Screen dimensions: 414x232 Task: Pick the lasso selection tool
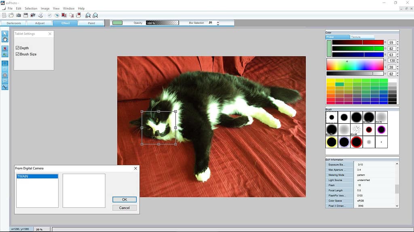pos(5,81)
